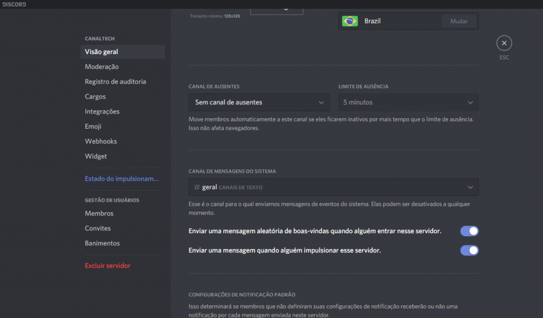Click the Brazil server region field
The width and height of the screenshot is (543, 318).
408,21
